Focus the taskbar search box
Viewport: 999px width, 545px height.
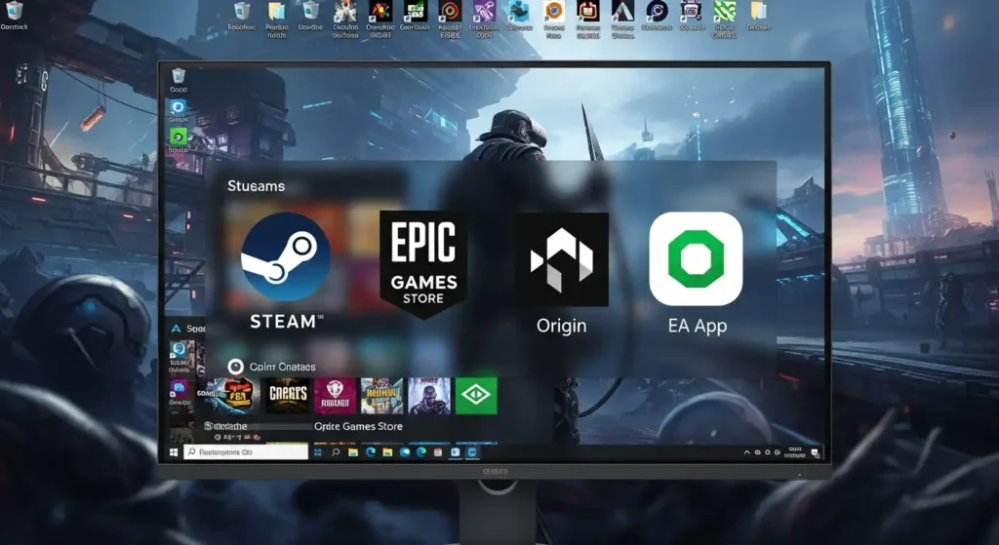[x=246, y=452]
